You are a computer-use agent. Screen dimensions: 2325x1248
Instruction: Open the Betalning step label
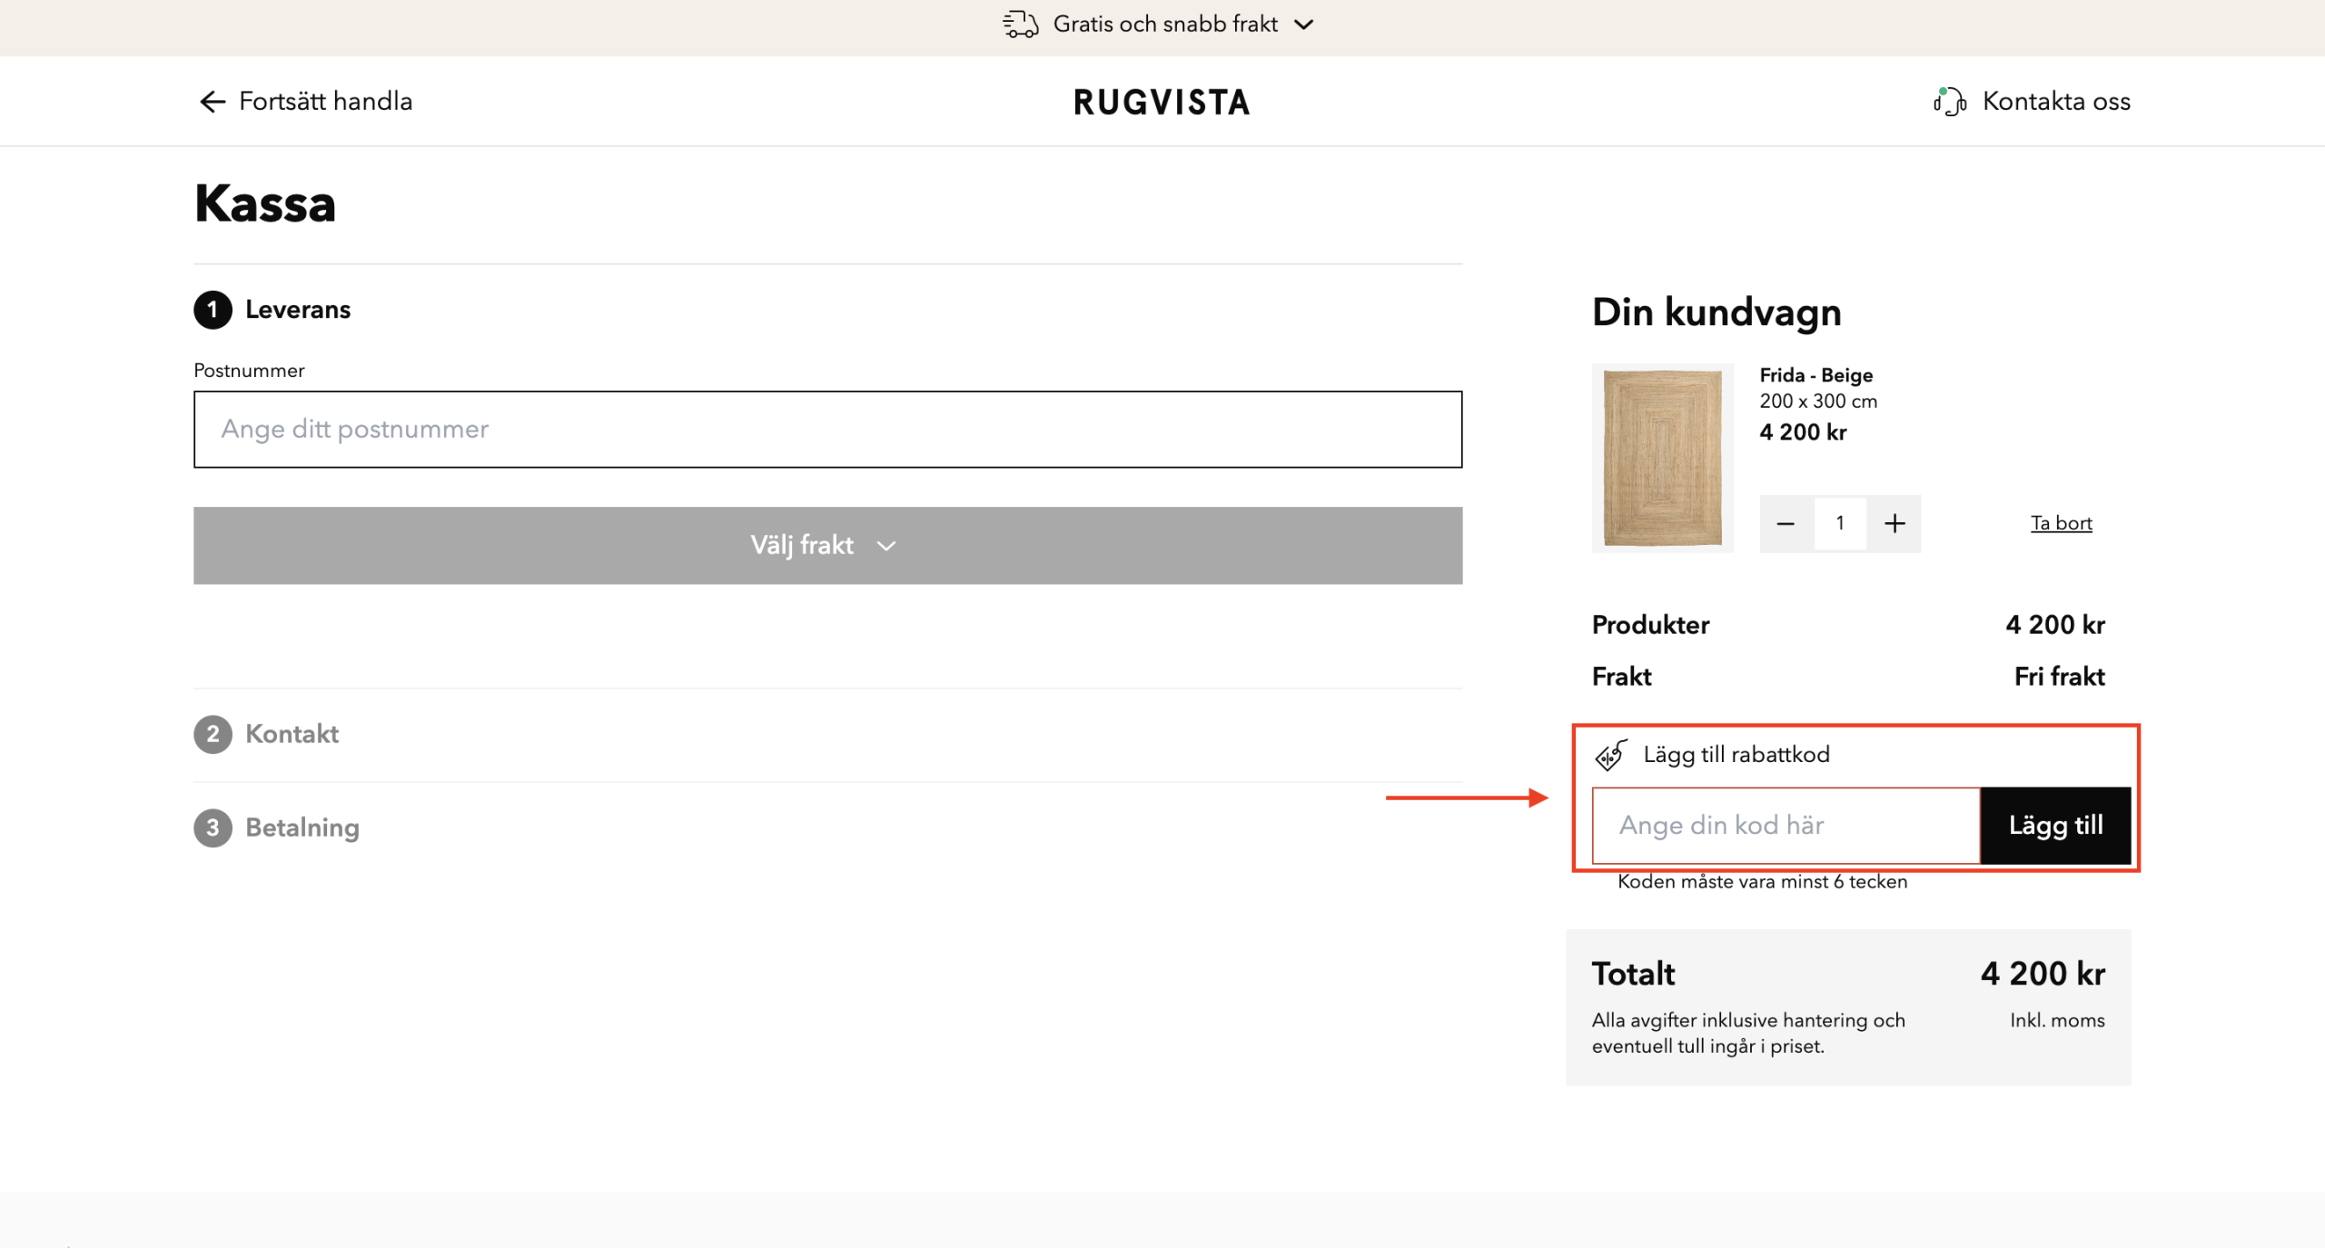[302, 827]
